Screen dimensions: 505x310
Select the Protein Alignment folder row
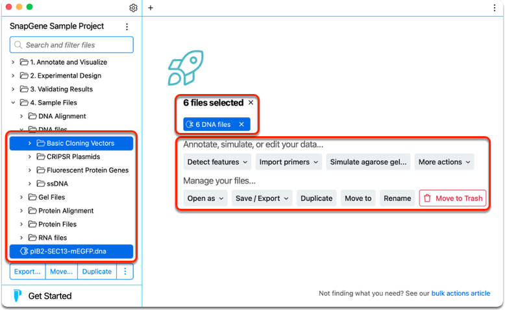coord(71,211)
